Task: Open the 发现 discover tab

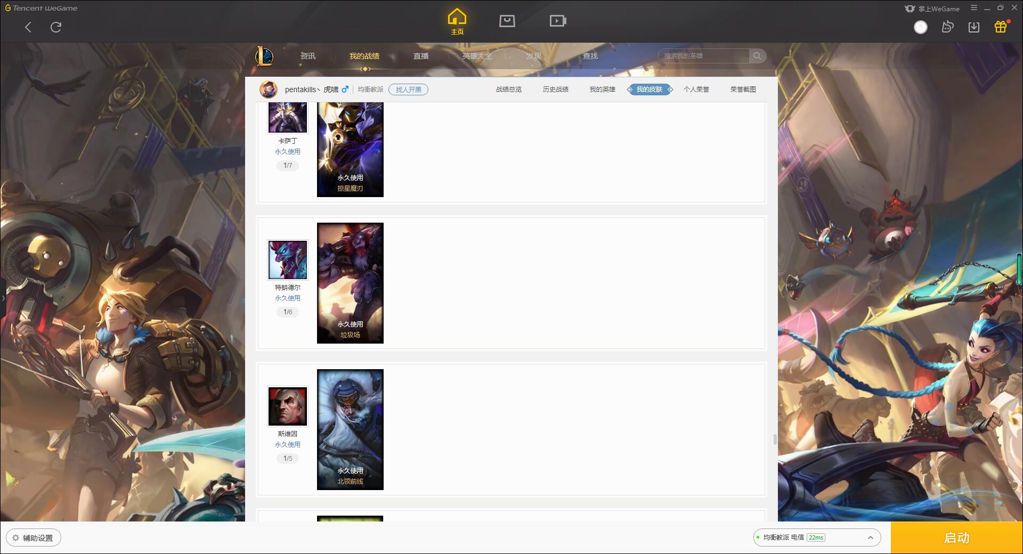Action: (534, 56)
